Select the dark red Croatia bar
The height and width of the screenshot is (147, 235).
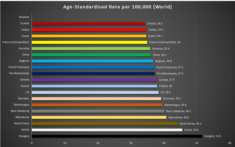pyautogui.click(x=88, y=23)
